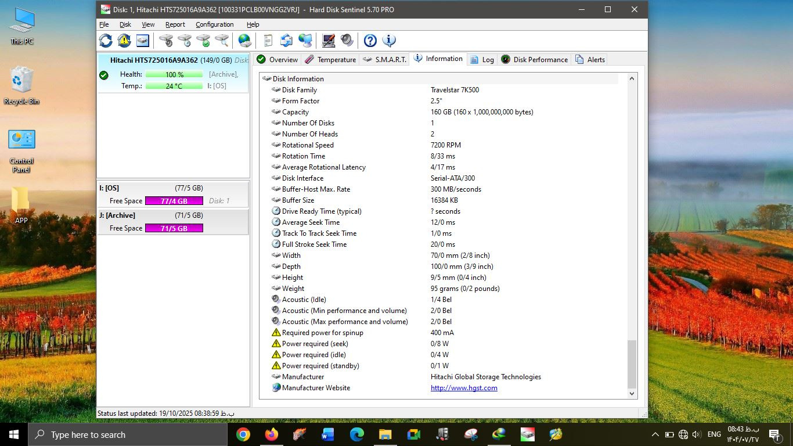Screen dimensions: 793x446
Task: Click the About info bubble icon
Action: (x=389, y=40)
